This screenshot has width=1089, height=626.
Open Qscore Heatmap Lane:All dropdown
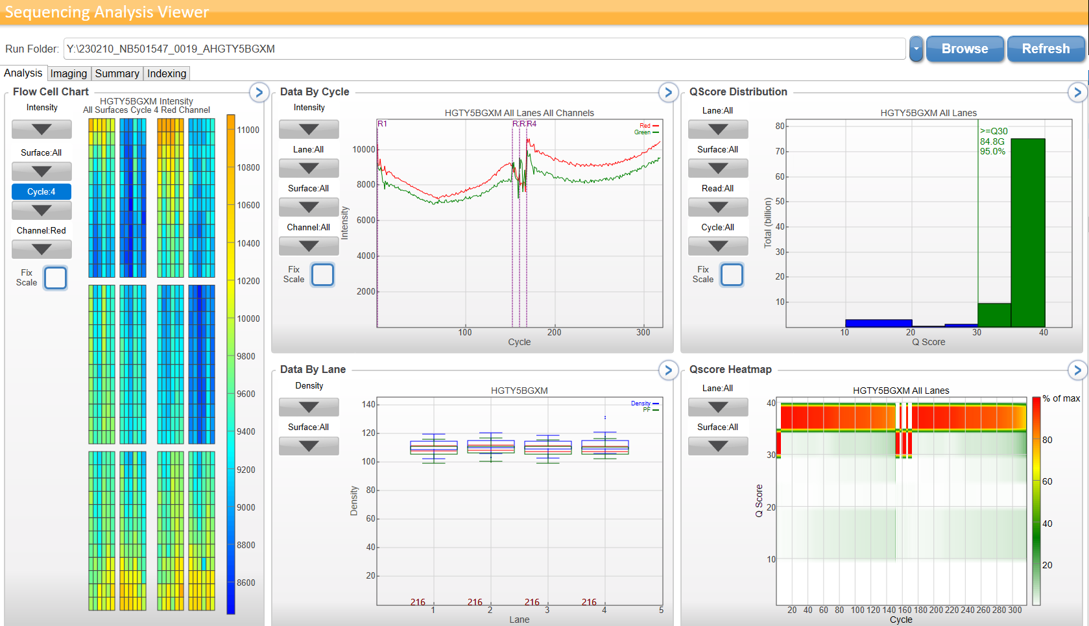pos(718,407)
